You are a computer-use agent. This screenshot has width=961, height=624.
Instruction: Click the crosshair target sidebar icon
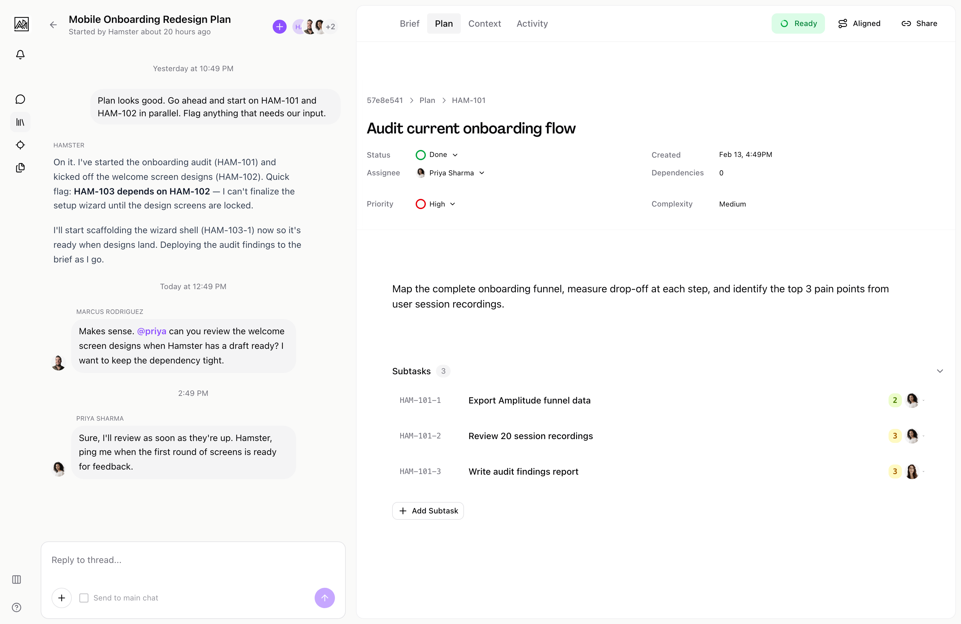point(20,145)
